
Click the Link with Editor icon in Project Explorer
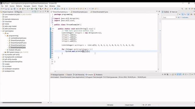pyautogui.click(x=35, y=12)
